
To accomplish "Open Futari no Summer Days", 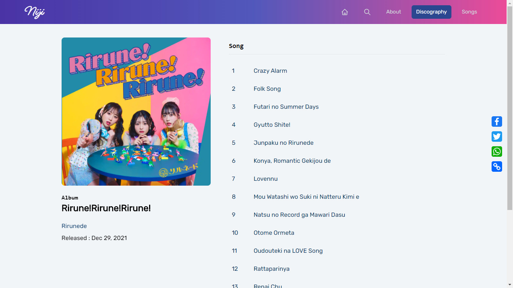I will [286, 107].
